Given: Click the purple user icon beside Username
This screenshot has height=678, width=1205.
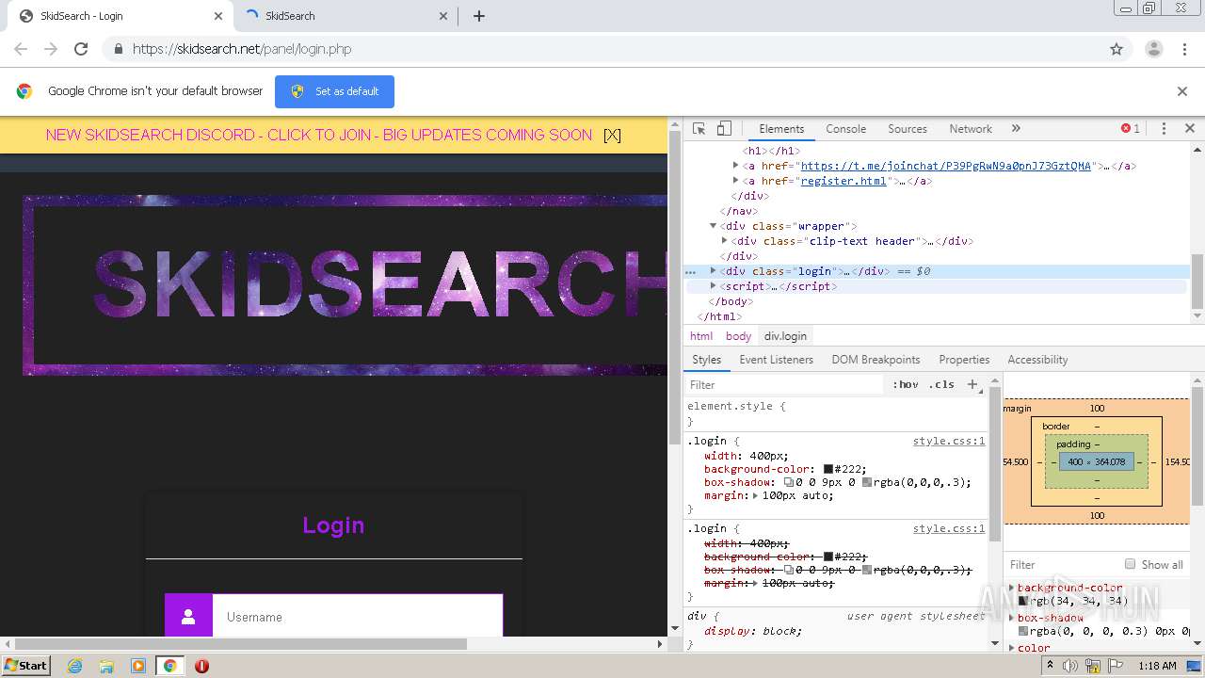Looking at the screenshot, I should point(188,617).
